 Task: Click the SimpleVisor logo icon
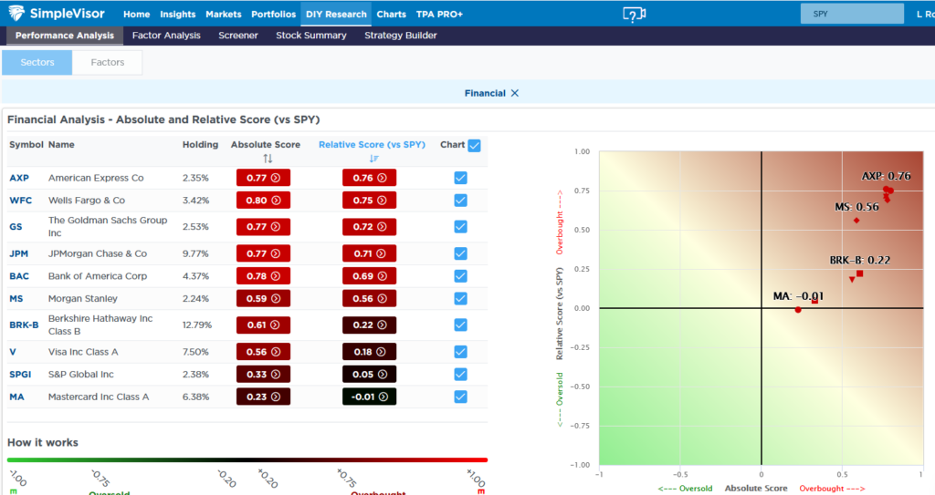click(x=18, y=15)
